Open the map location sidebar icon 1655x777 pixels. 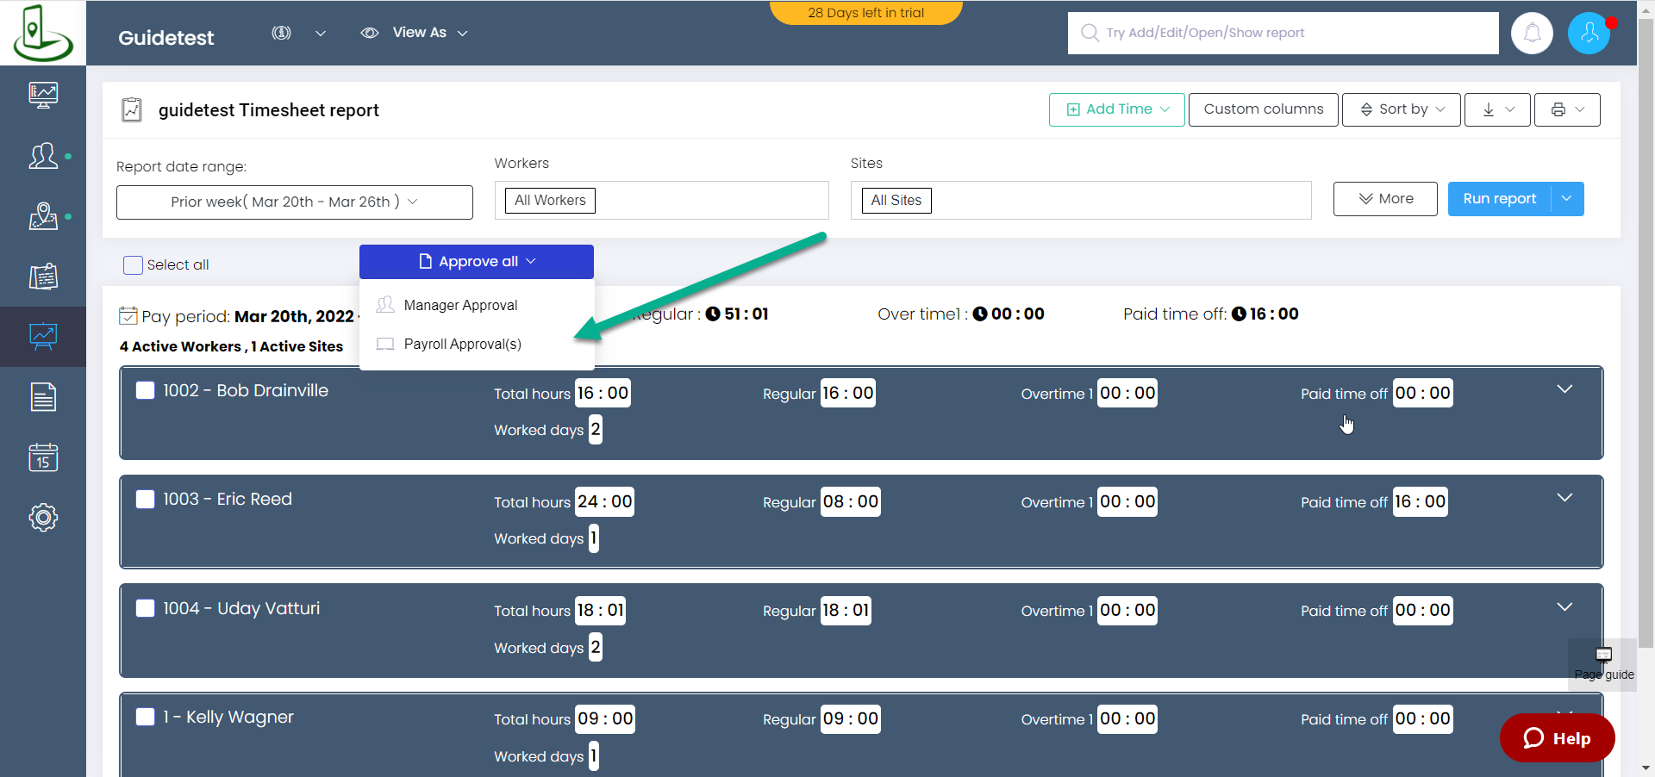tap(43, 216)
